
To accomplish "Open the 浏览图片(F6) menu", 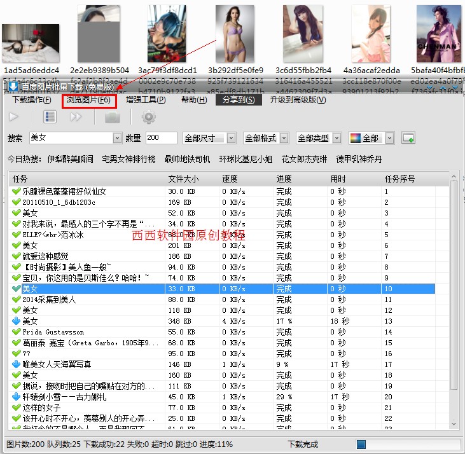I will click(x=89, y=100).
